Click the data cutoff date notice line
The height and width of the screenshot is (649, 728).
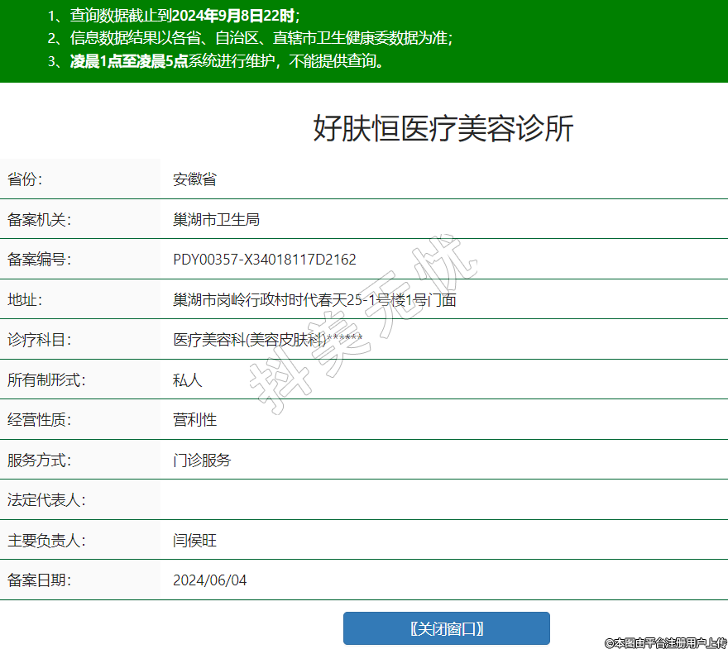click(174, 15)
